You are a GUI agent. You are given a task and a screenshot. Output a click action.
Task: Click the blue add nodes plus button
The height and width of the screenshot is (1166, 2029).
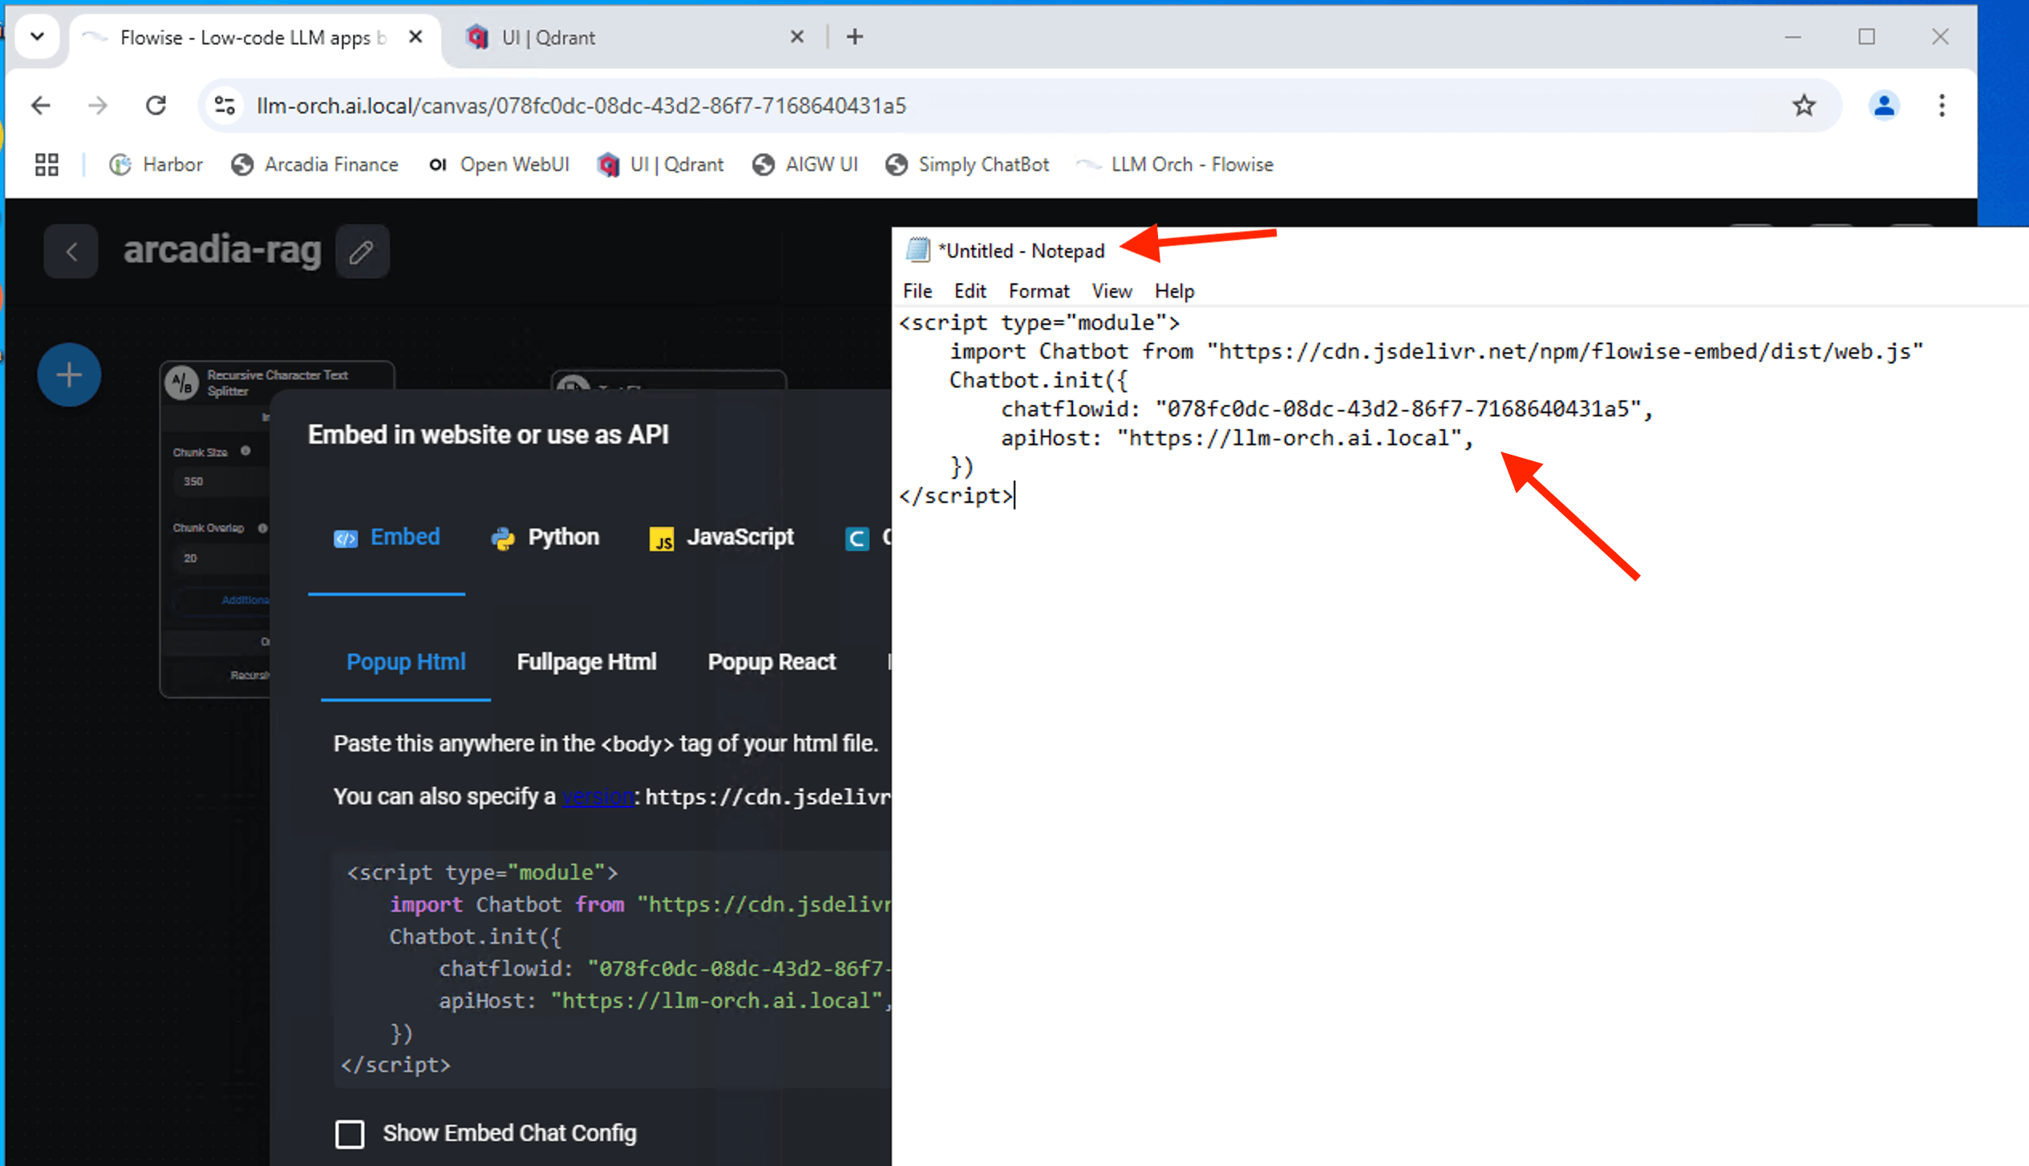point(69,374)
